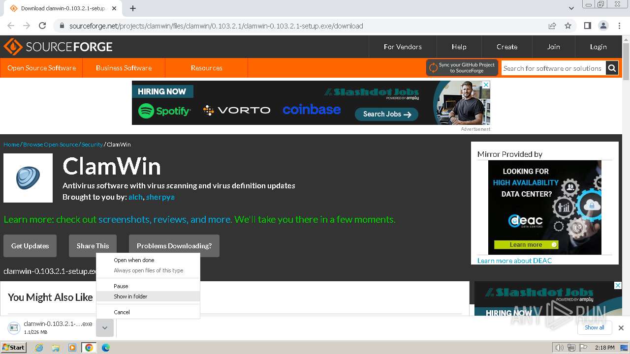Screen dimensions: 630x354
Task: Reload the page
Action: click(x=42, y=26)
